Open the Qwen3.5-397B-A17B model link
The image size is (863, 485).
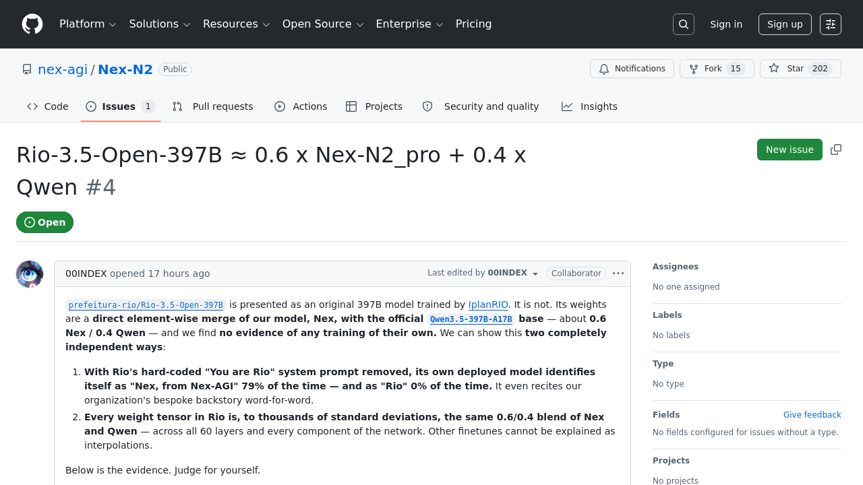pos(471,319)
